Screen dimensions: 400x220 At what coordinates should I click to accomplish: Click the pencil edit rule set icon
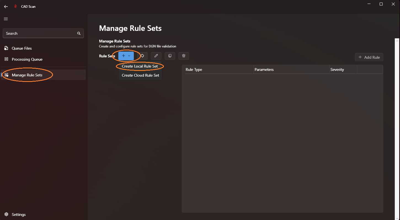point(156,56)
